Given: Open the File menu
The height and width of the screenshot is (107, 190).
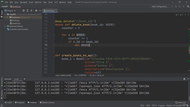Looking at the screenshot, I should coord(7,2).
